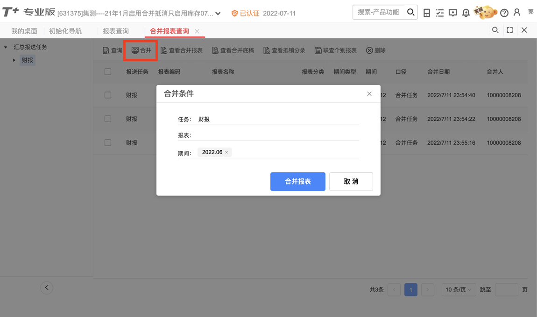Viewport: 537px width, 317px height.
Task: Toggle the select-all checkbox in table header
Action: [x=108, y=71]
